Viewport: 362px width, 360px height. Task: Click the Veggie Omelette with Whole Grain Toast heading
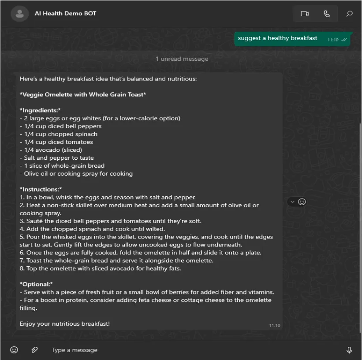83,95
